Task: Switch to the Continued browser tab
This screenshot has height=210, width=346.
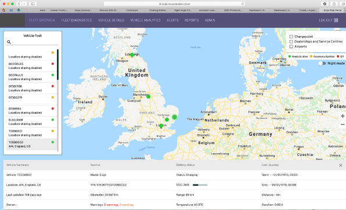Action: pos(132,10)
